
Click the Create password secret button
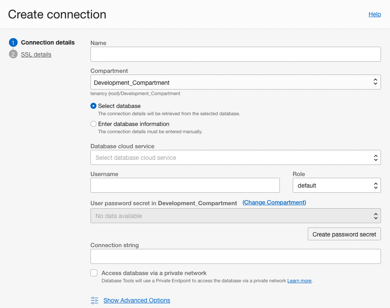344,234
